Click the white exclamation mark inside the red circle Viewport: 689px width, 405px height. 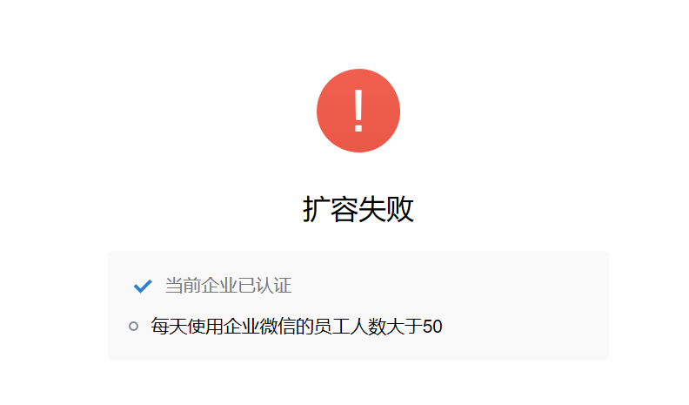pos(358,111)
